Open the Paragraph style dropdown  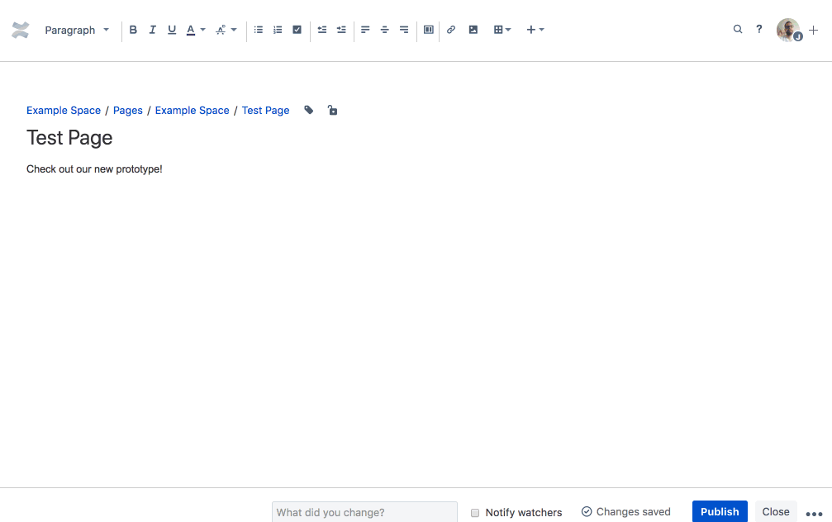coord(77,30)
